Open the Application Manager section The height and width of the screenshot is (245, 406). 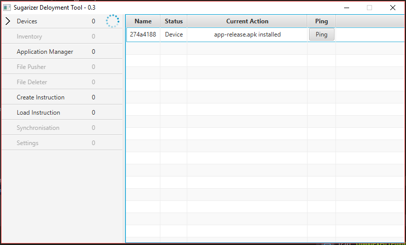pyautogui.click(x=45, y=52)
